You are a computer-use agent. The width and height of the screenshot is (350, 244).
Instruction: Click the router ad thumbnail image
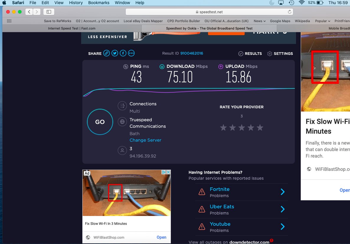pyautogui.click(x=127, y=193)
